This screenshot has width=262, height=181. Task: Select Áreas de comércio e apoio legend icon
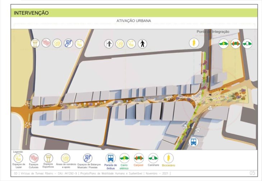tap(66, 158)
